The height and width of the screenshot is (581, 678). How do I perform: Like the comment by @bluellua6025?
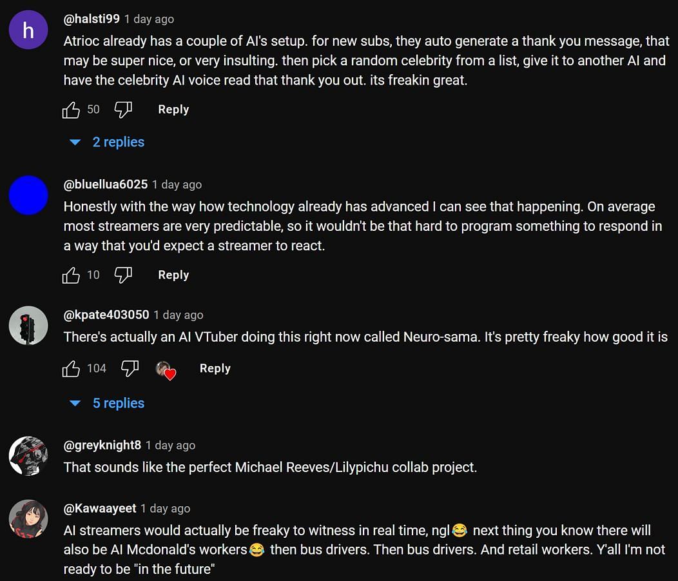pos(71,275)
